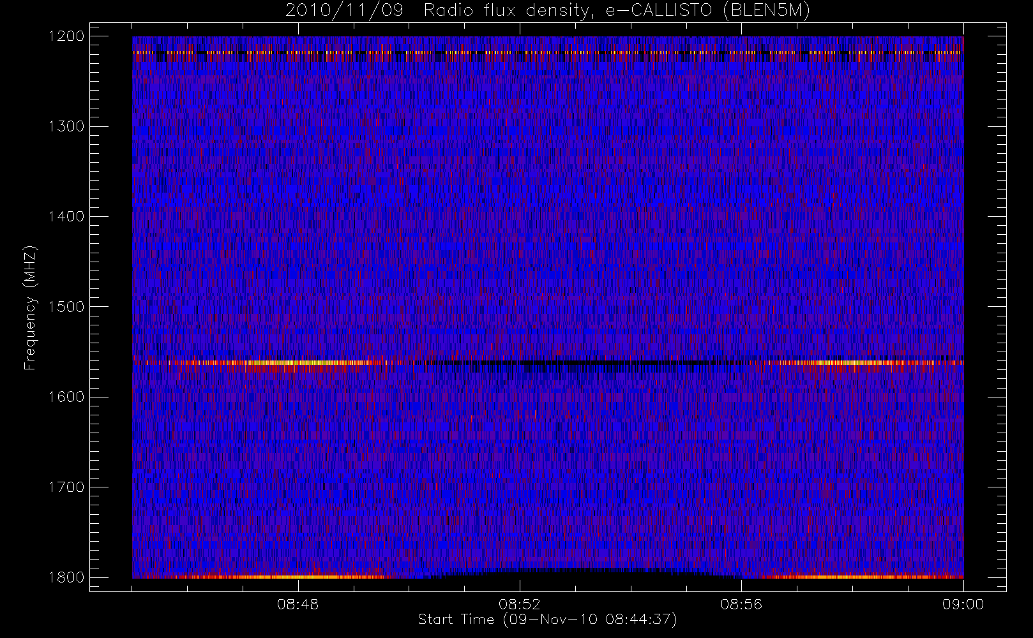Screen dimensions: 1033x638
Task: Click the plot title "2010/11/09 Radio flux density, e-CALLISTO (BLEN5M)"
Action: (x=547, y=11)
